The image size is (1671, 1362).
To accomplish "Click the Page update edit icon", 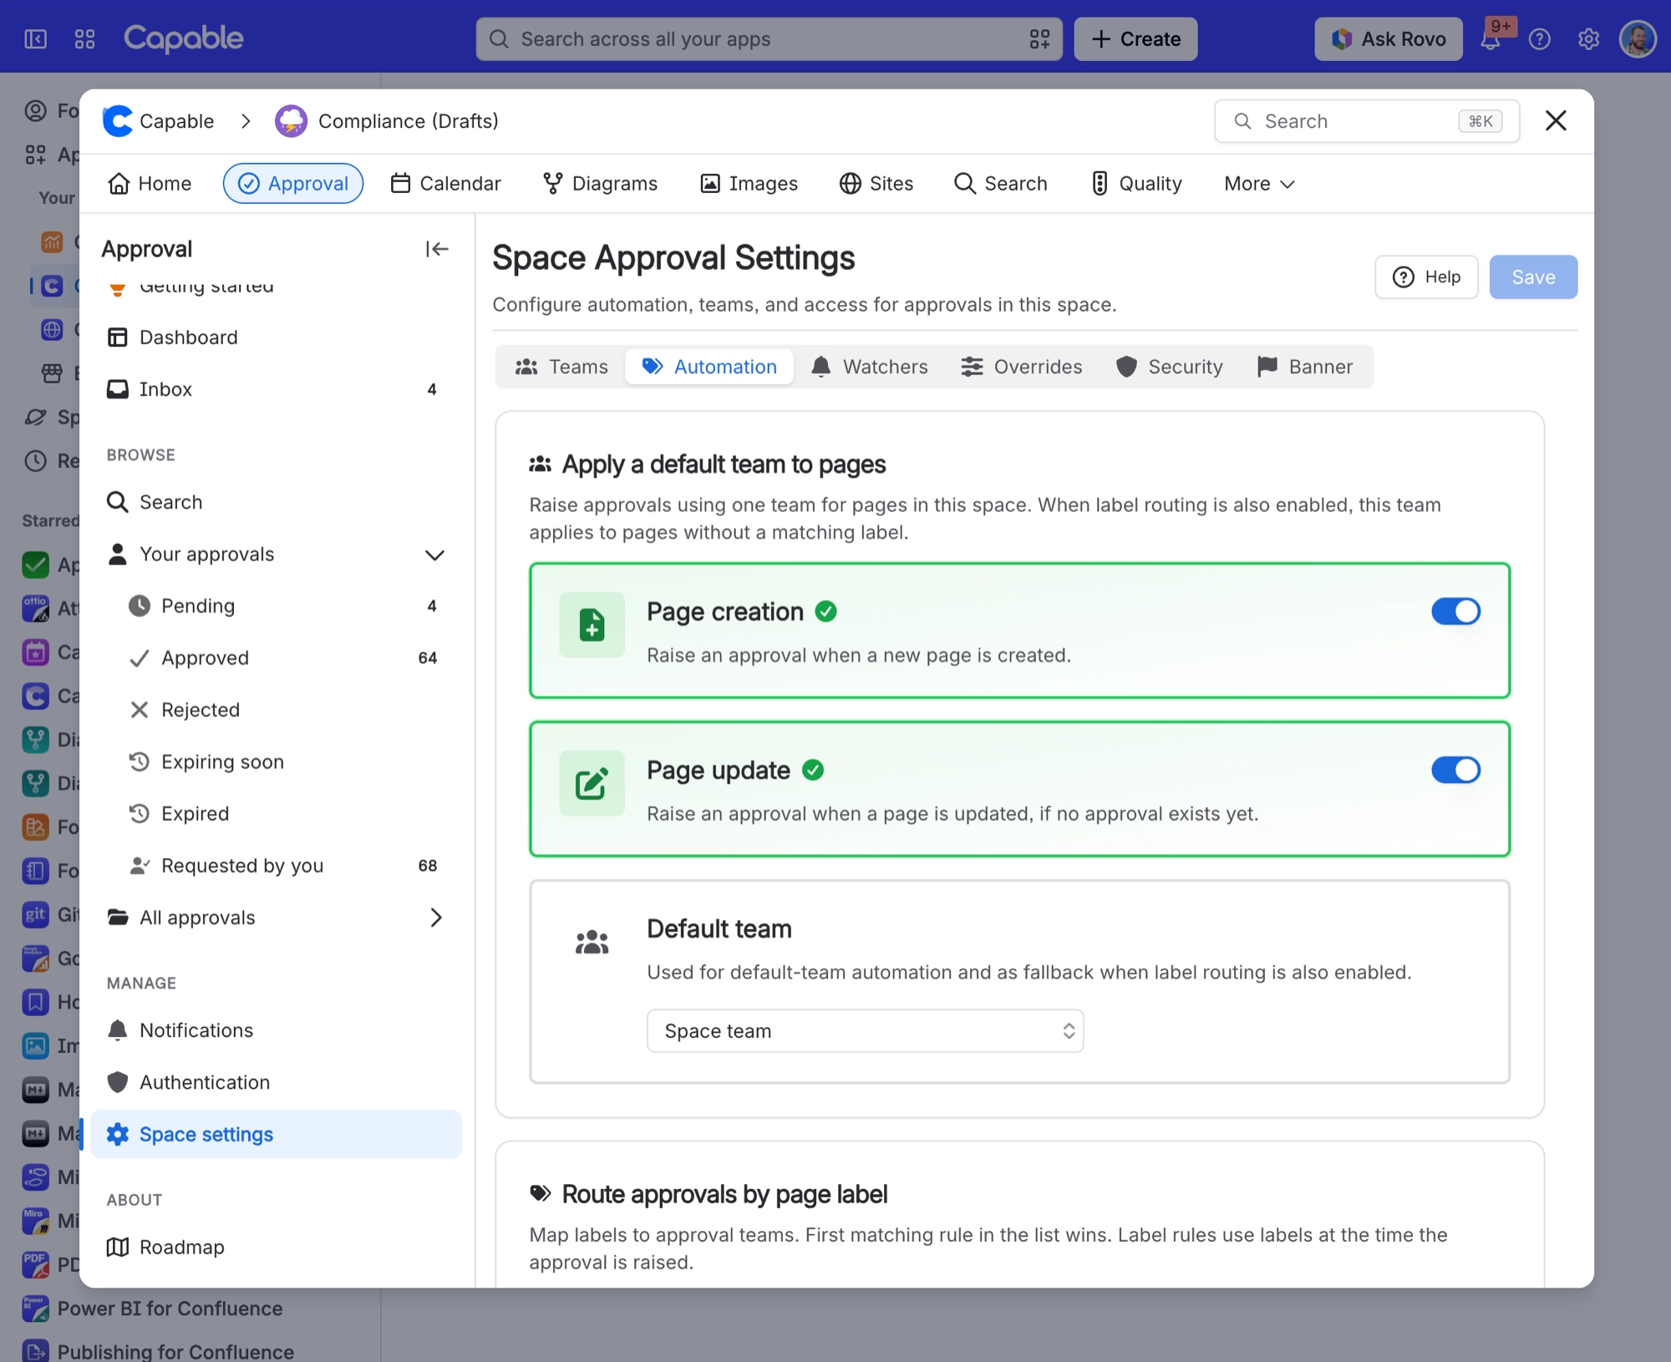I will coord(592,784).
